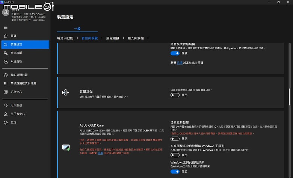293x178 pixels.
Task: Click the ASUS OLED Care title text
Action: [92, 125]
